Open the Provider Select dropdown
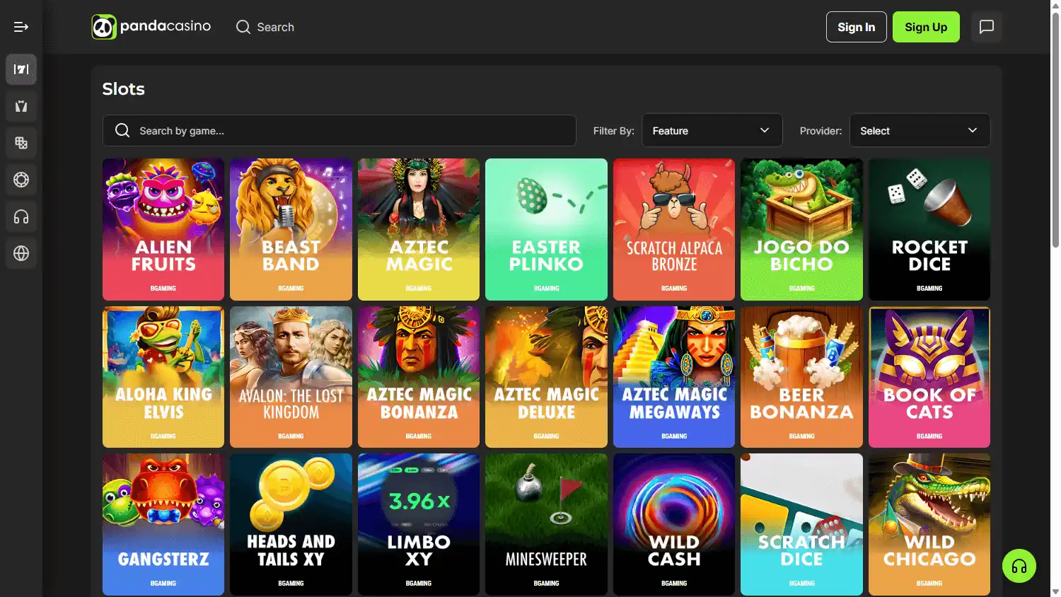This screenshot has width=1061, height=597. pos(920,131)
